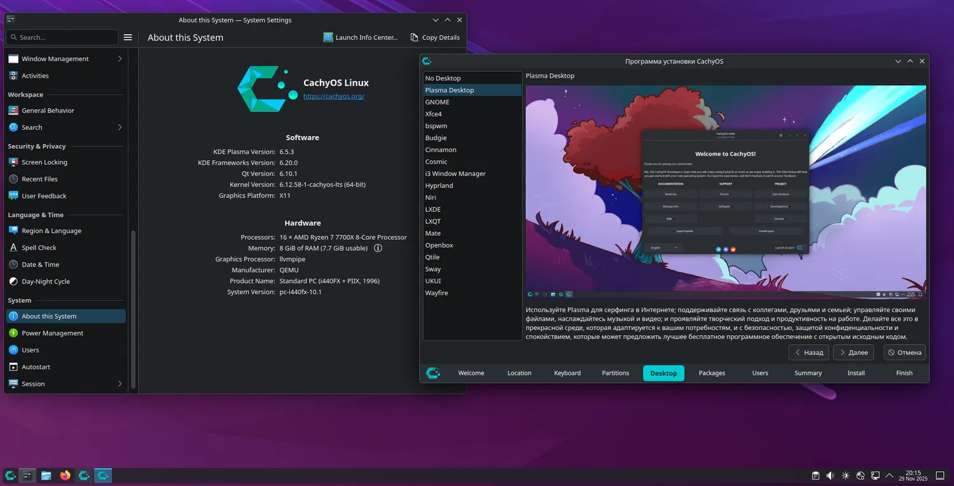Open the brightness and color tray widget
The image size is (954, 486).
click(x=845, y=476)
